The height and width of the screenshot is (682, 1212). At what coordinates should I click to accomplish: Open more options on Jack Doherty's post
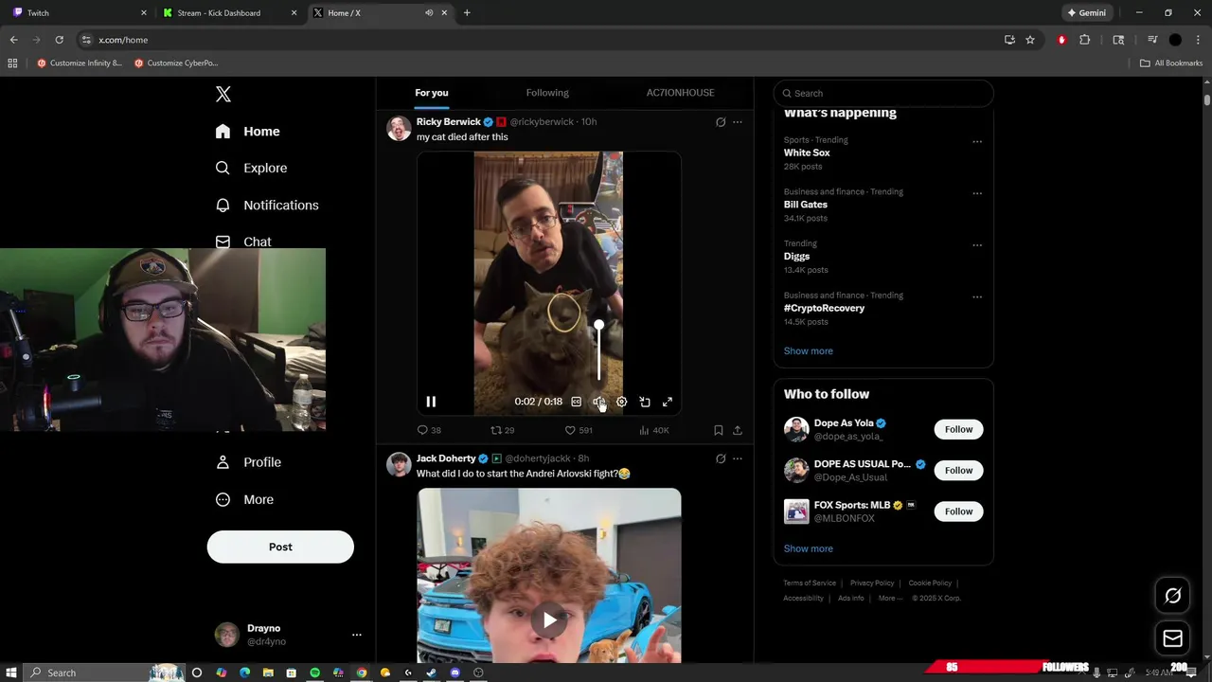pyautogui.click(x=738, y=458)
